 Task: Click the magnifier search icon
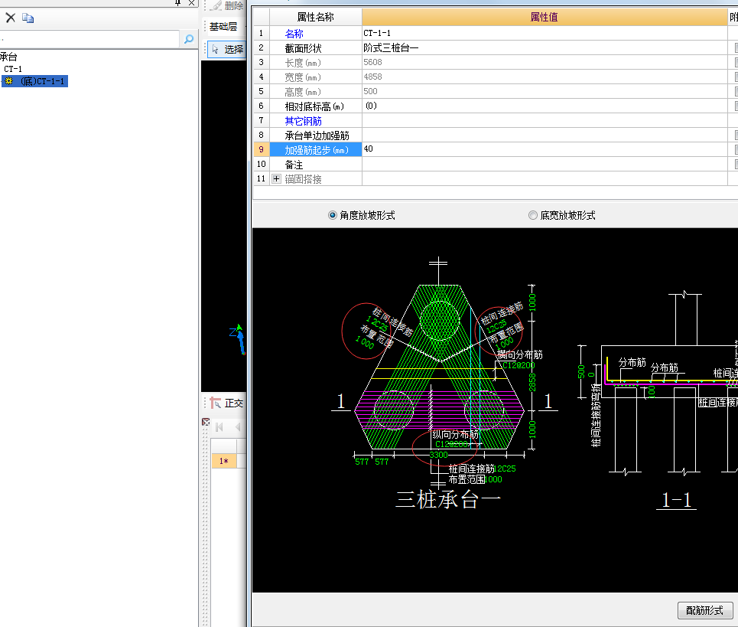[189, 38]
